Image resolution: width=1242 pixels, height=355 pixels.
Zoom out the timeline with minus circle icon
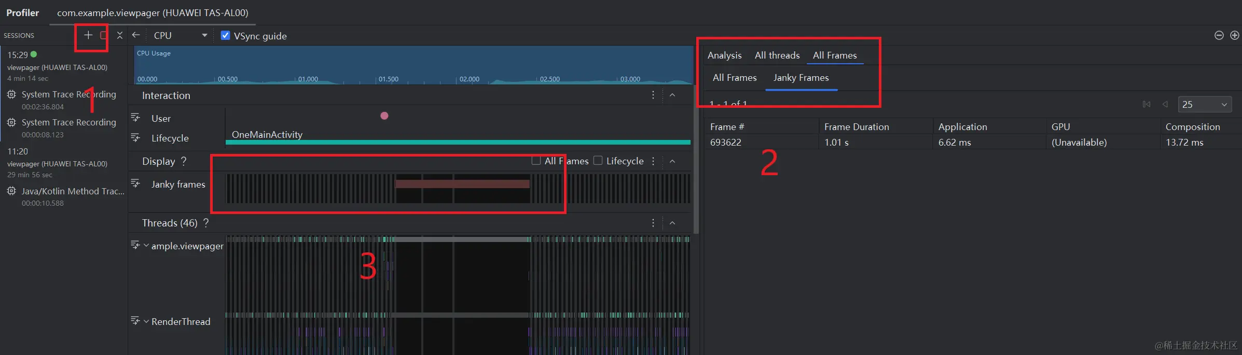tap(1219, 35)
